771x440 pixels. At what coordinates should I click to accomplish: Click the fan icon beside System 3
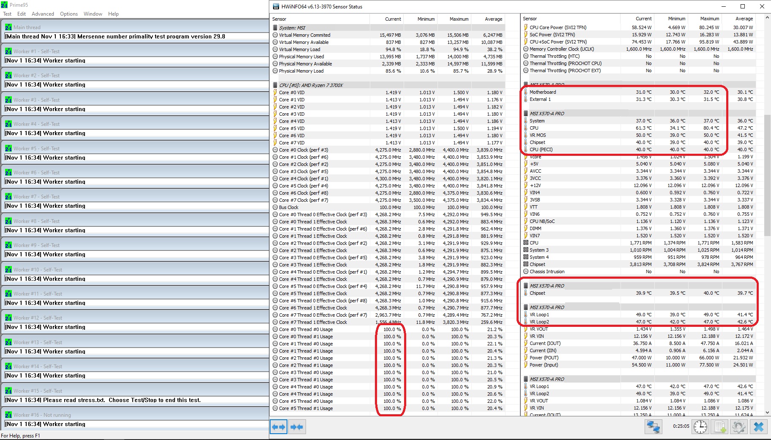point(526,250)
